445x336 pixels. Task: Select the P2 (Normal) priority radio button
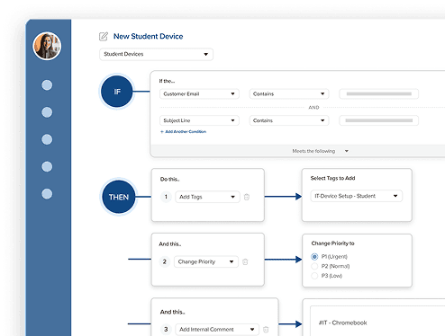click(314, 266)
